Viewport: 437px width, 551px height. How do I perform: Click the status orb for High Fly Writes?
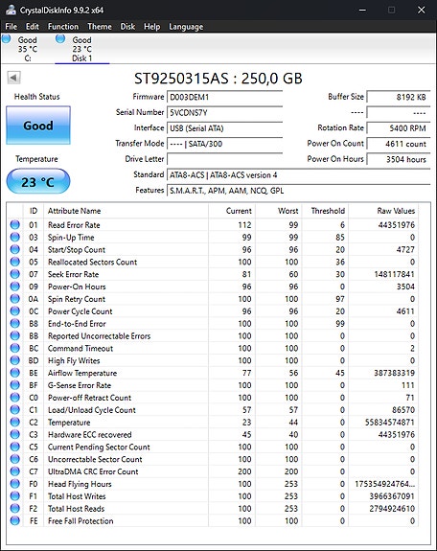pos(15,360)
